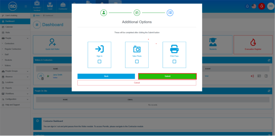This screenshot has height=136, width=275.
Task: Enable the Sign In checkbox
Action: (99, 61)
